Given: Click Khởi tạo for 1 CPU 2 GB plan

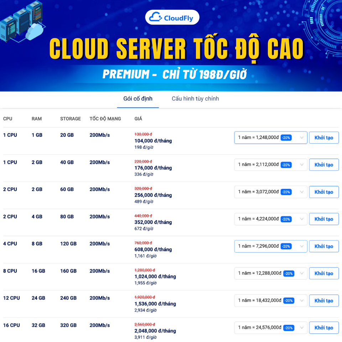Looking at the screenshot, I should 324,165.
